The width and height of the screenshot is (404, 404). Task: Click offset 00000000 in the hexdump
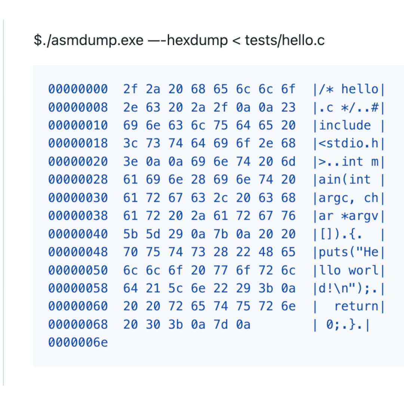(x=78, y=89)
